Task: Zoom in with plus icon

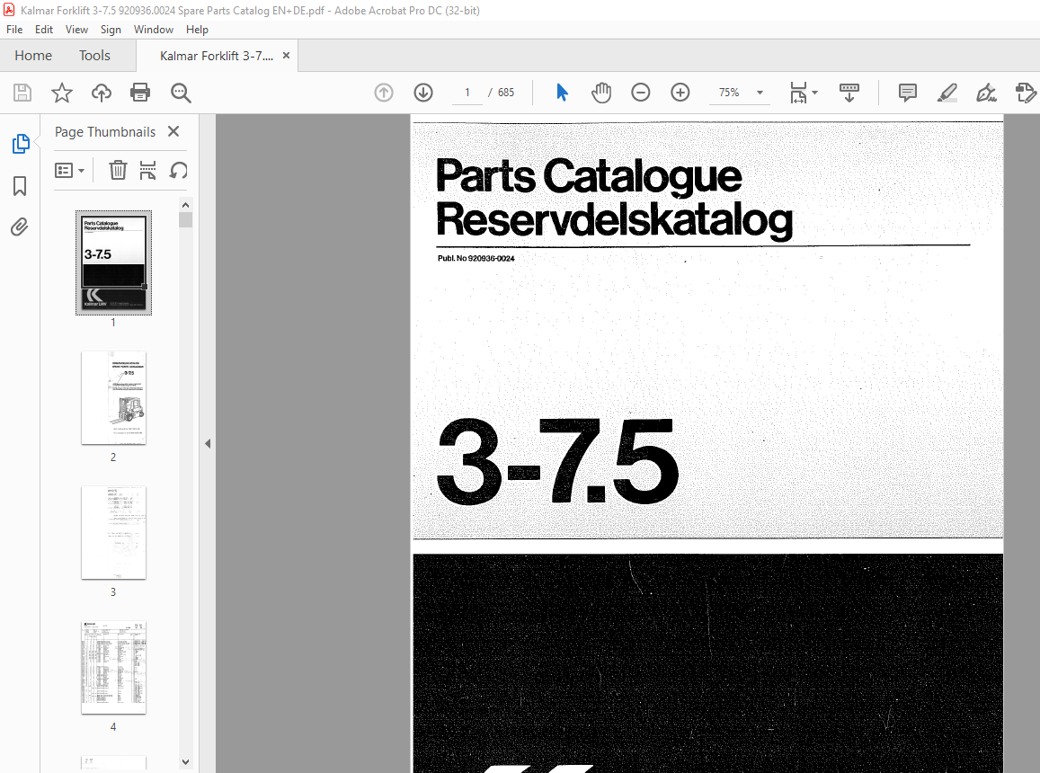Action: pyautogui.click(x=680, y=93)
